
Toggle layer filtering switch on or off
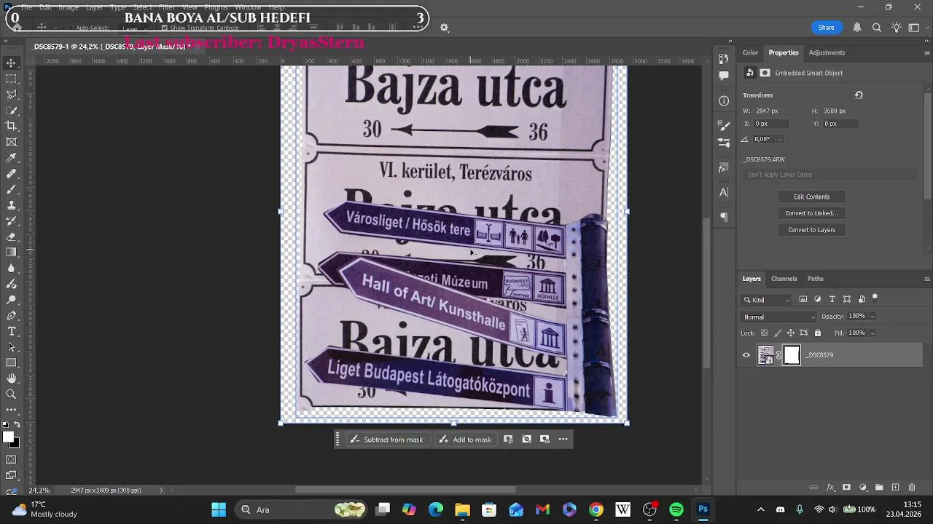(x=875, y=298)
